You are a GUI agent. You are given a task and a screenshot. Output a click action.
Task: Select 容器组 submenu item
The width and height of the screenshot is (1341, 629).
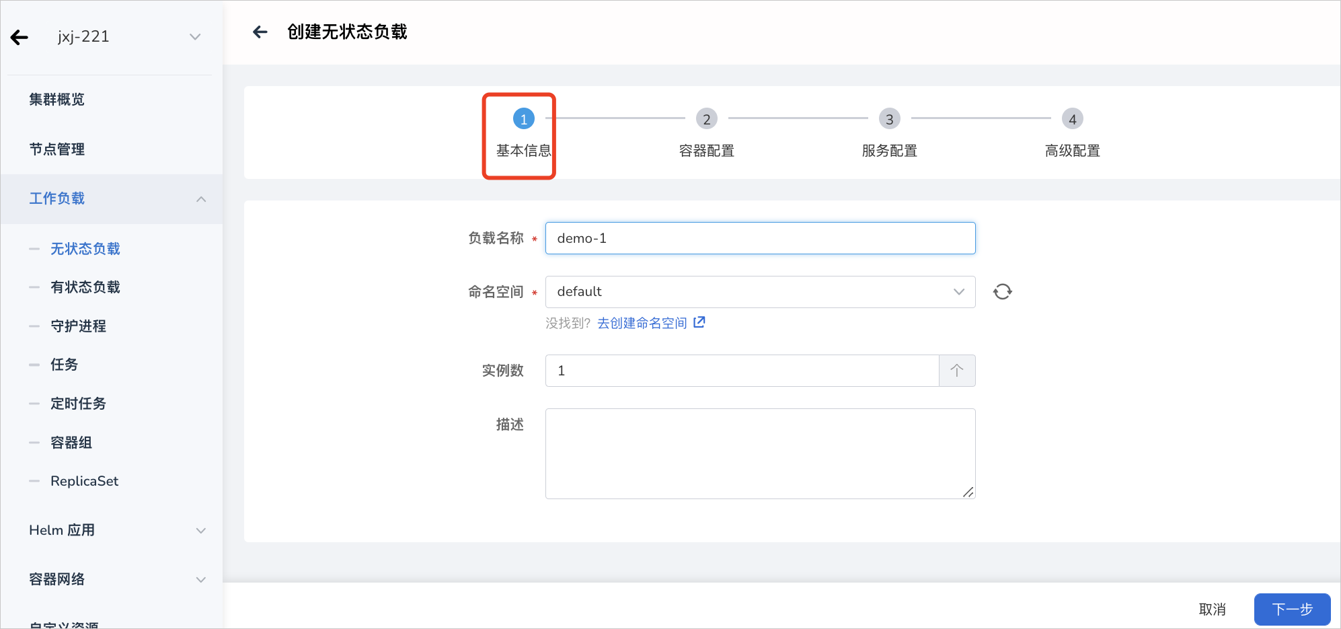71,443
